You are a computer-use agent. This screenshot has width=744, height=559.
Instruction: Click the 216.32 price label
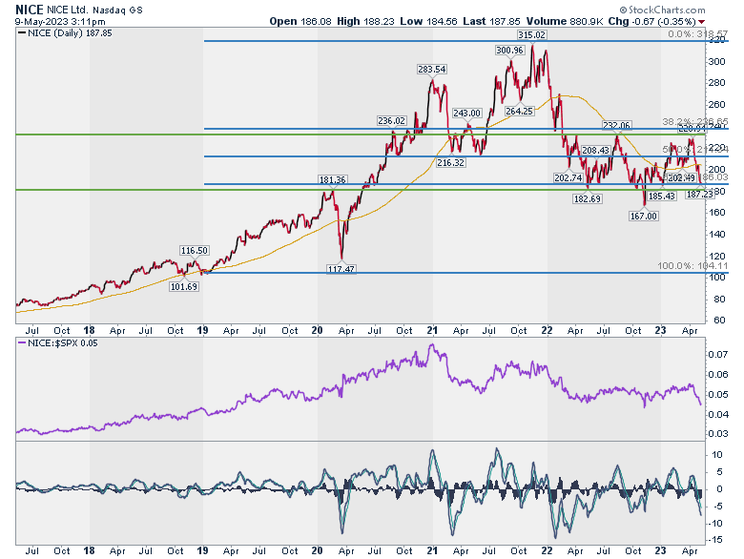pyautogui.click(x=451, y=163)
